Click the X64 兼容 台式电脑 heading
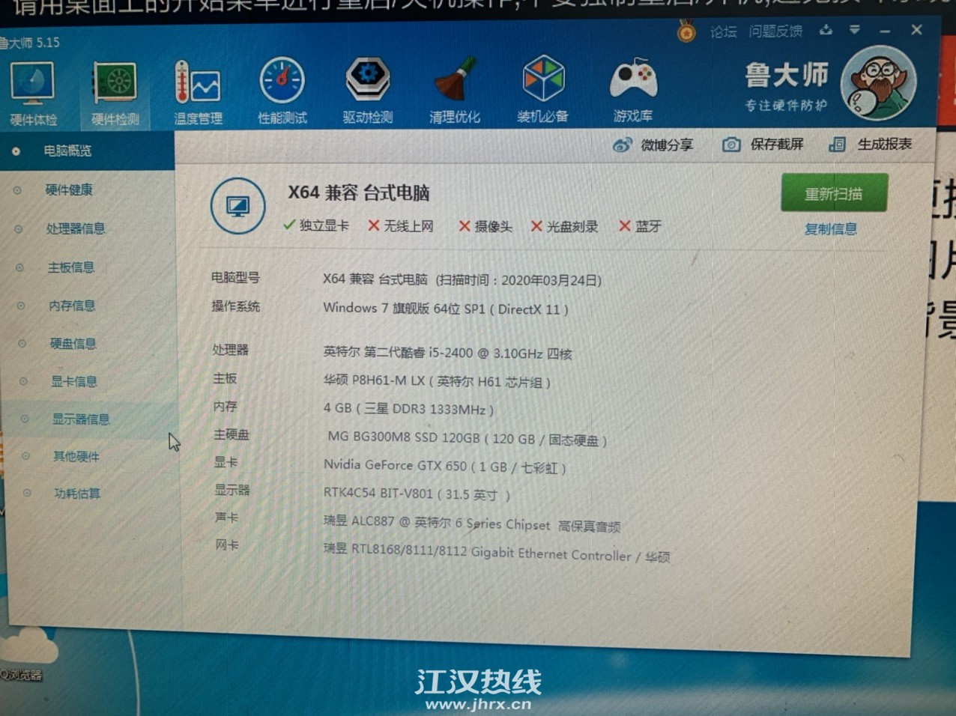This screenshot has width=956, height=716. tap(359, 192)
